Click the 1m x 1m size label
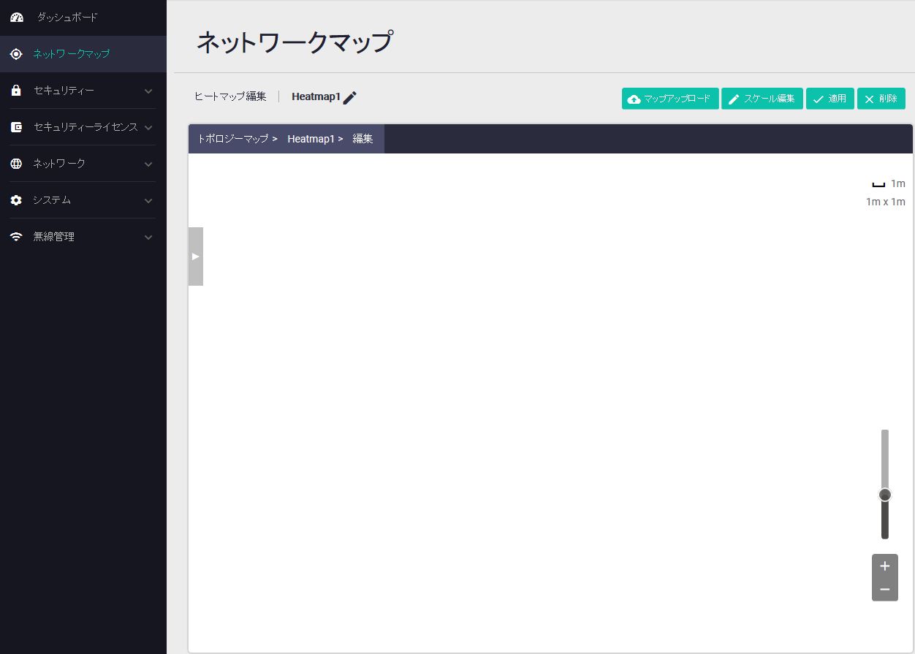Image resolution: width=915 pixels, height=654 pixels. tap(885, 202)
